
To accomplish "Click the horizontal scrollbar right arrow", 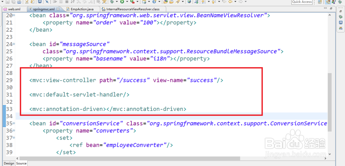I will point(326,158).
